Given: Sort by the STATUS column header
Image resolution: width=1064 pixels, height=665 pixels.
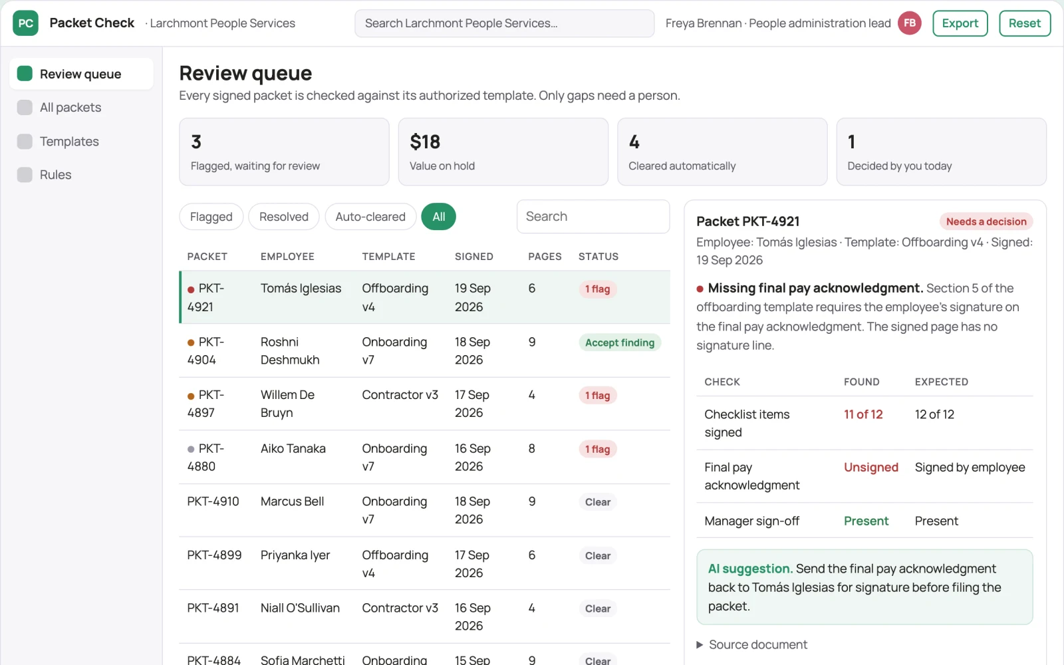Looking at the screenshot, I should point(598,257).
